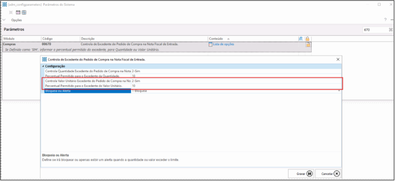This screenshot has width=395, height=181.
Task: Click the 2-Sim value for Controla Quantidade Excedente
Action: (x=136, y=71)
